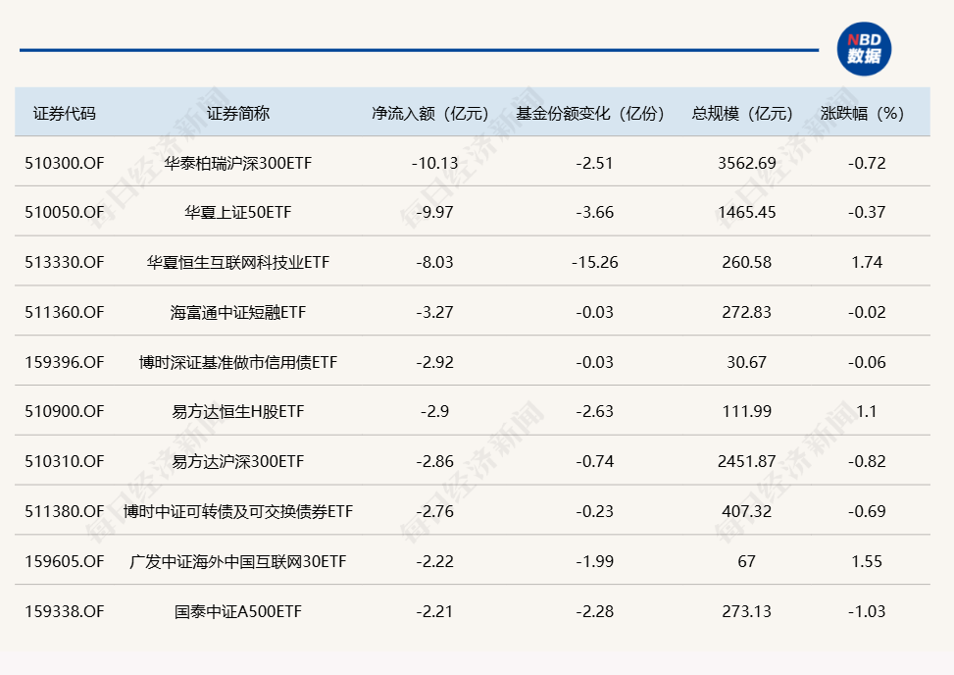Viewport: 954px width, 675px height.
Task: Select the -10.13 net inflow value
Action: pos(434,163)
